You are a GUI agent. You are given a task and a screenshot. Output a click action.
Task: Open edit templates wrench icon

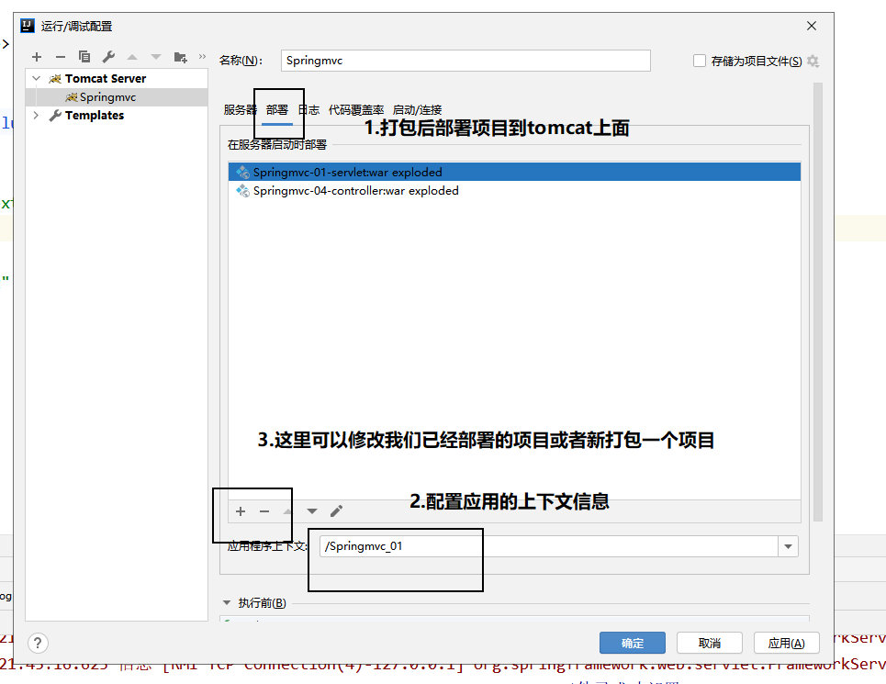coord(108,57)
